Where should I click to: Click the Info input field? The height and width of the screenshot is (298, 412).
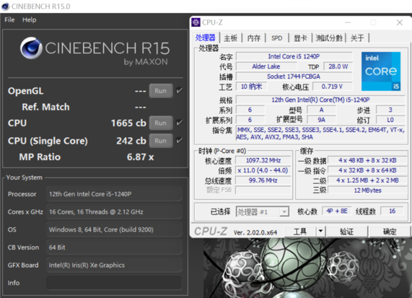coord(114,283)
